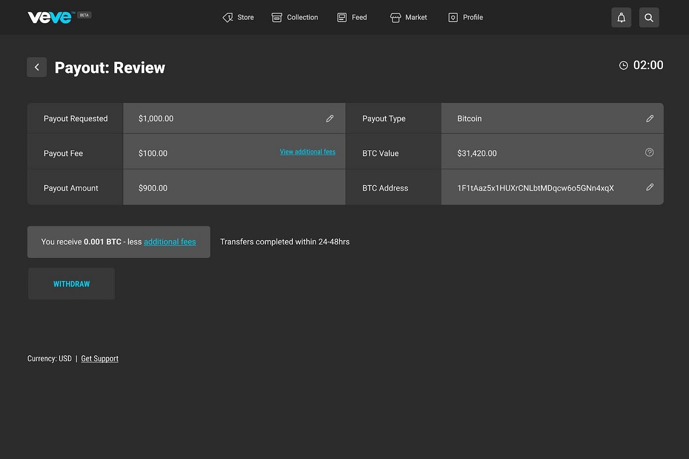689x459 pixels.
Task: Click the clock icon beside the timer
Action: [623, 65]
